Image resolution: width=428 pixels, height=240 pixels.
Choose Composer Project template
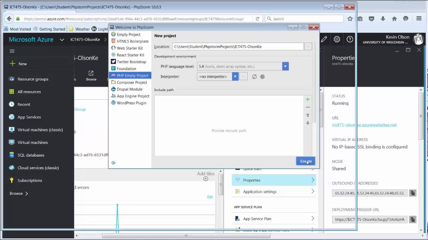coord(130,82)
